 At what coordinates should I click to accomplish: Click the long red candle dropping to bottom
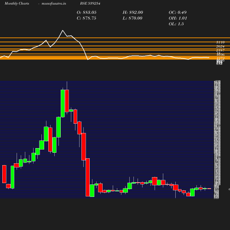tap(88, 177)
